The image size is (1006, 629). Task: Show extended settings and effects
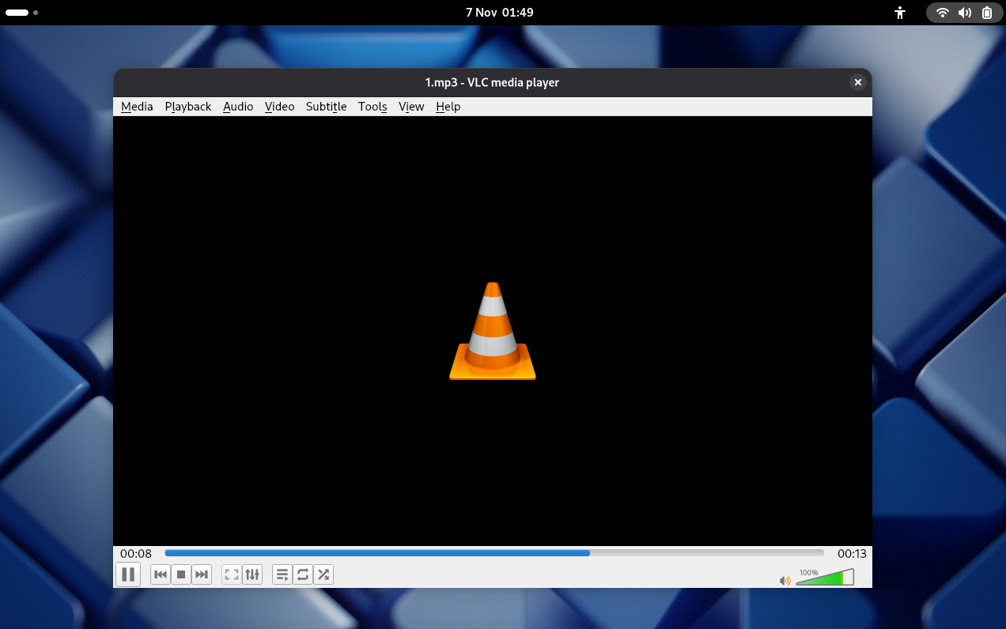252,574
